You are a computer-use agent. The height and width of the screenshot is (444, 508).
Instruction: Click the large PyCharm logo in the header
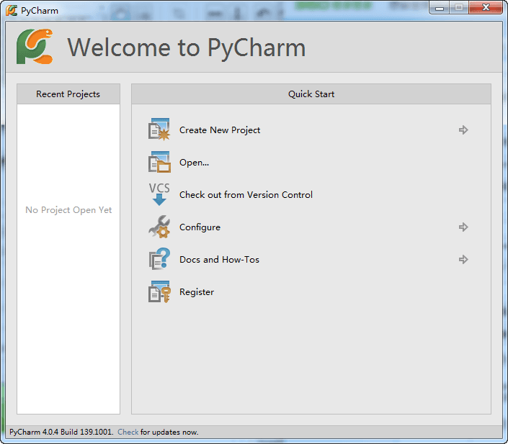35,47
